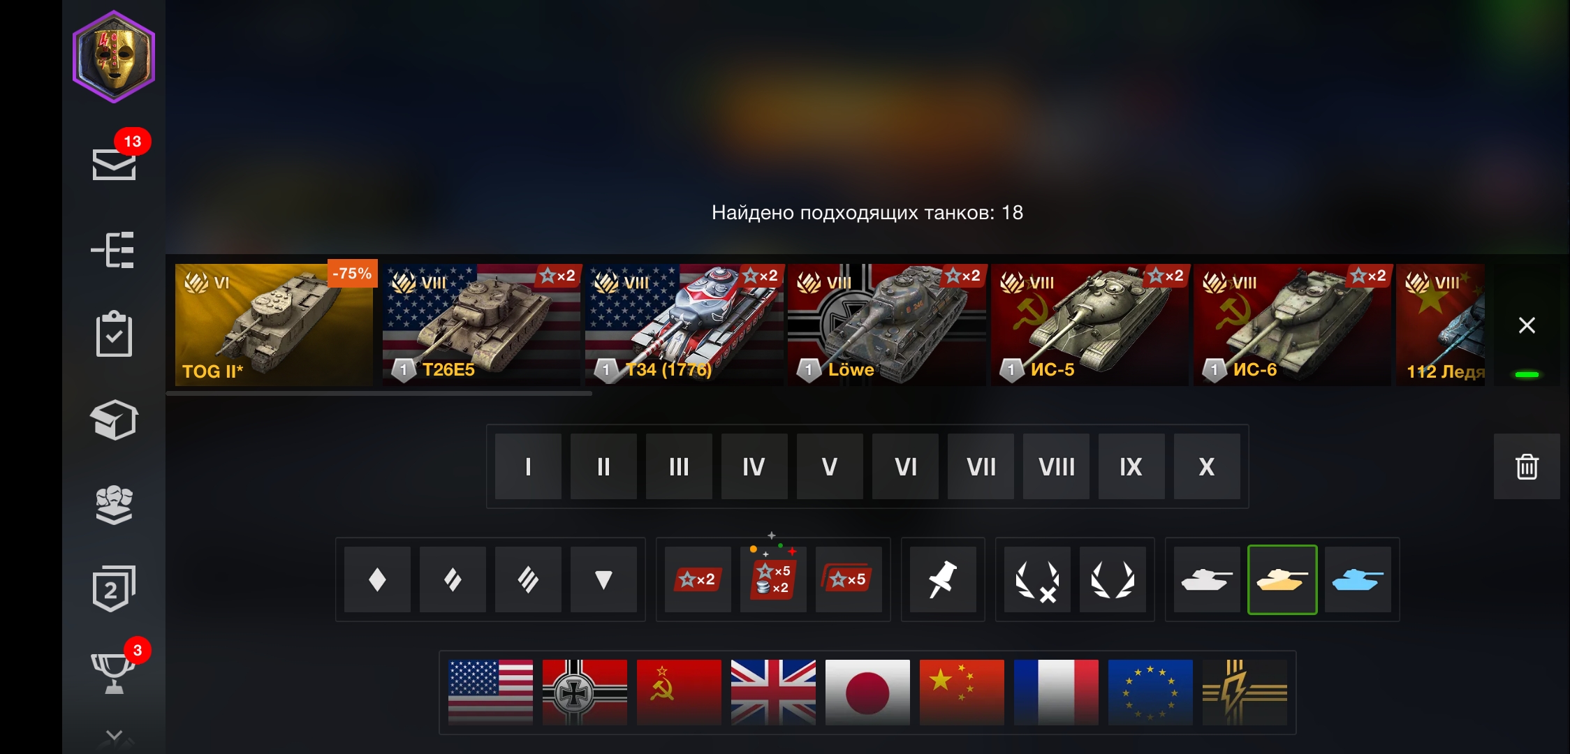Screen dimensions: 1570x754
Task: Filter by USSR nation flag
Action: 679,692
